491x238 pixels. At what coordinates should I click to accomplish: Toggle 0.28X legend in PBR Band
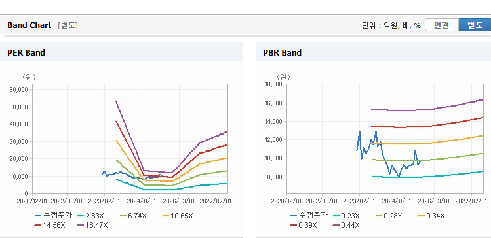click(388, 216)
